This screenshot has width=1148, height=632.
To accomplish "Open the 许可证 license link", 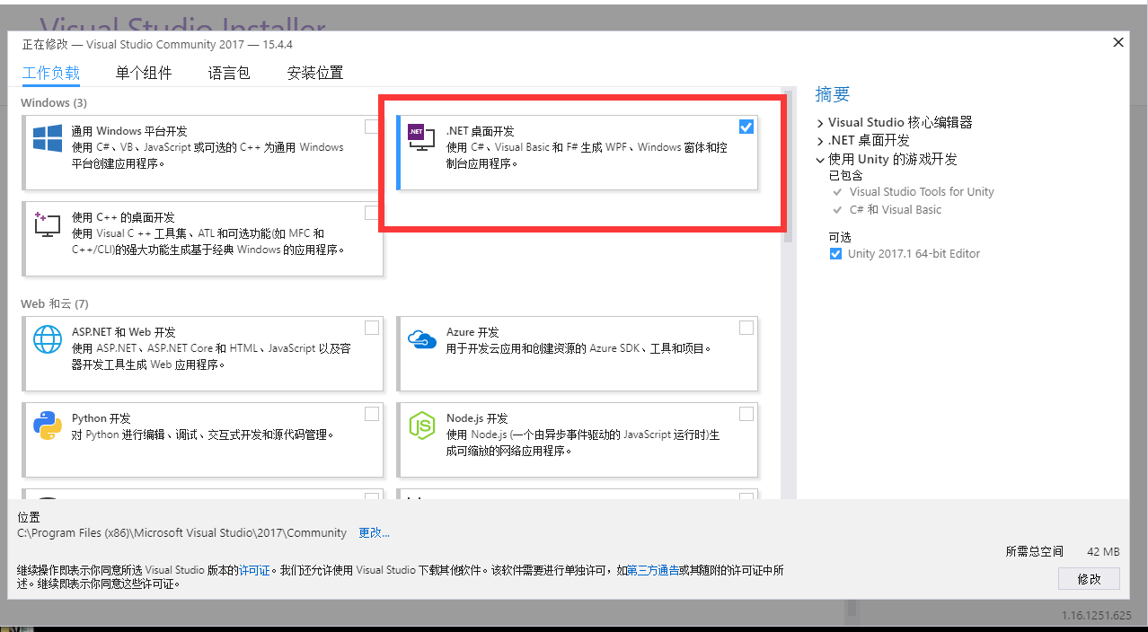I will click(254, 570).
